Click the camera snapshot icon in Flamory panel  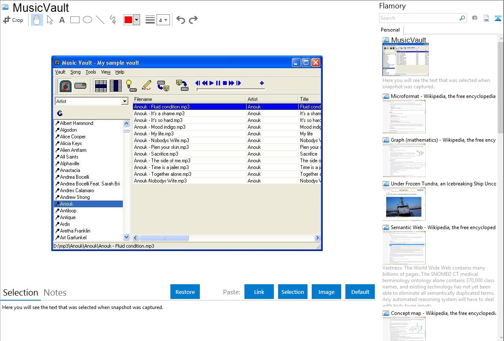pos(475,18)
